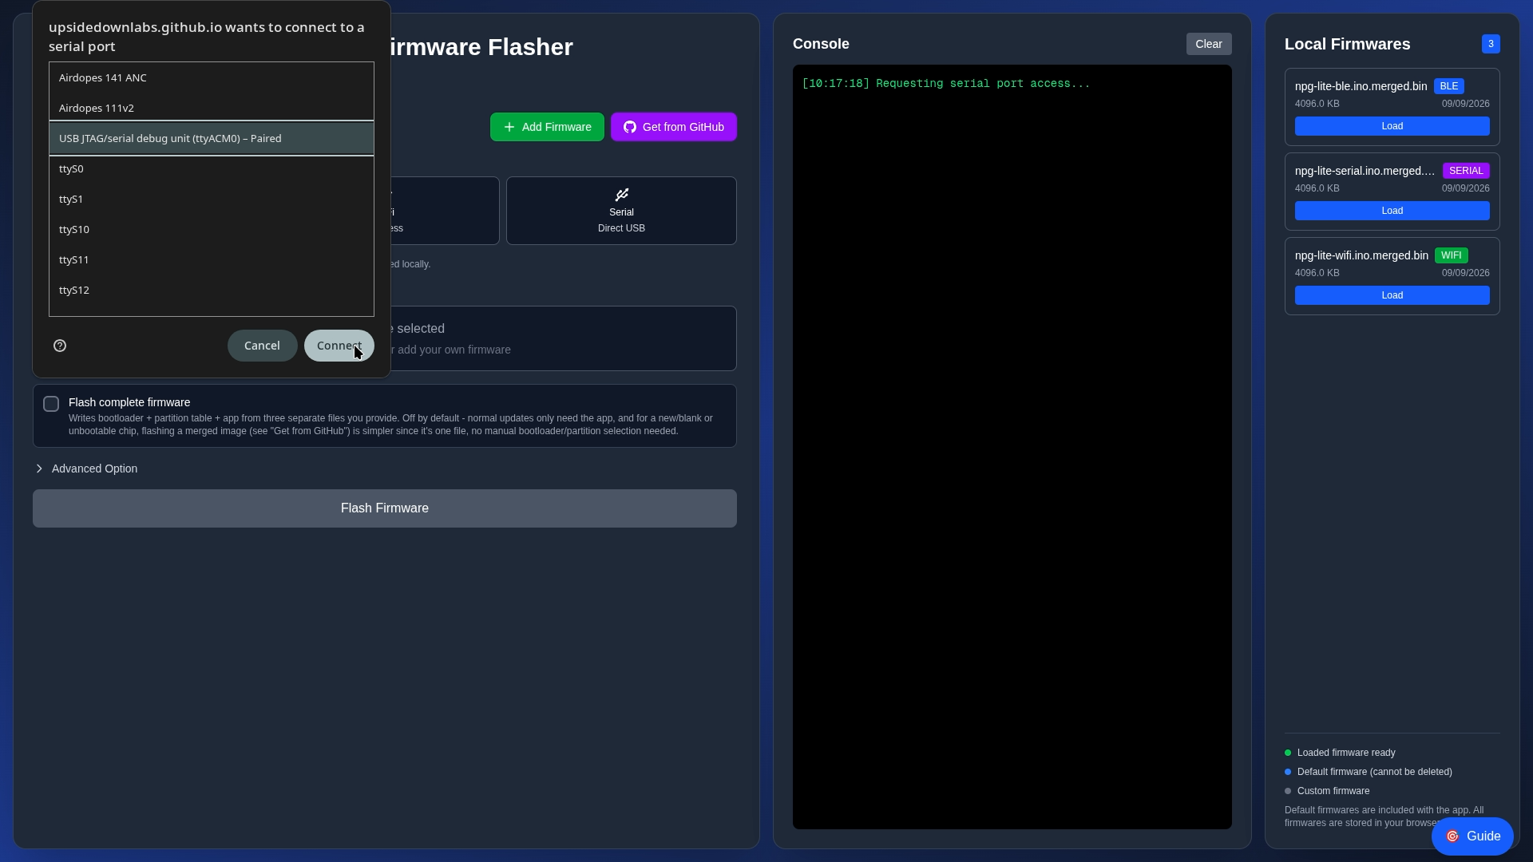Select Airdopes 111v2 port
This screenshot has height=862, width=1533.
point(212,108)
